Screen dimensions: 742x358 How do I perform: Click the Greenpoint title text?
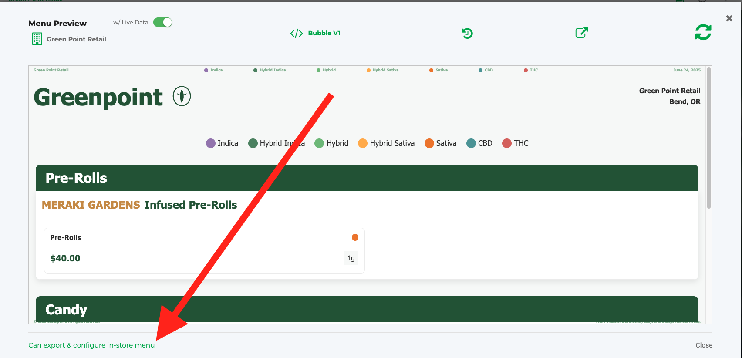coord(98,97)
